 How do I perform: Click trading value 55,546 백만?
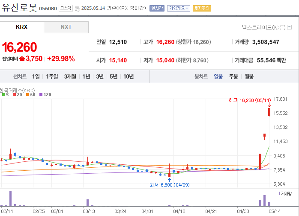(271, 61)
